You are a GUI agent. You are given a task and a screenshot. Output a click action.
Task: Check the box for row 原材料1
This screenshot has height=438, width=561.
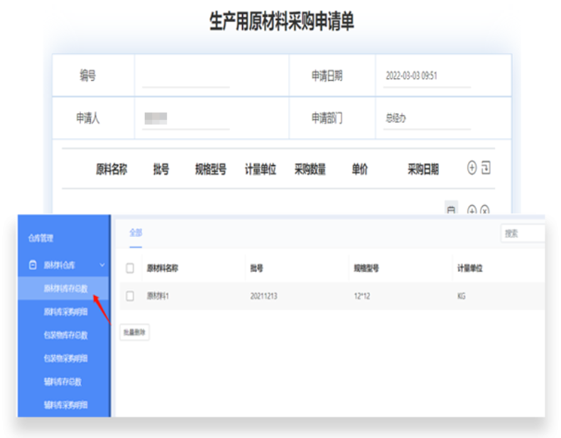point(130,296)
